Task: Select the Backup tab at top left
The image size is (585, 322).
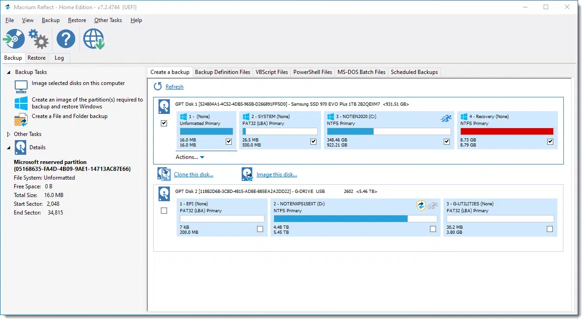Action: click(13, 58)
